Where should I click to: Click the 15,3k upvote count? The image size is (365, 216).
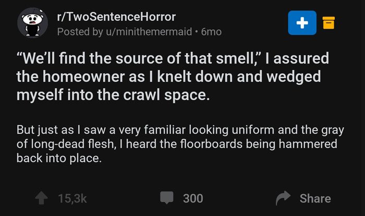(x=72, y=199)
